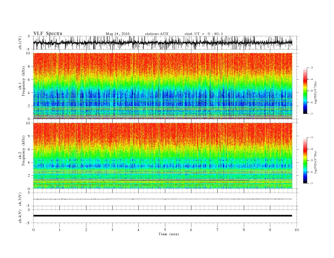Click the color scale bar beside ch.1 spectrogram
Screen dimensions: 334x258
tap(305, 91)
